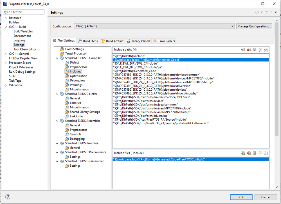The image size is (281, 204).
Task: Select Target Processor in the tool tree
Action: pos(76,54)
